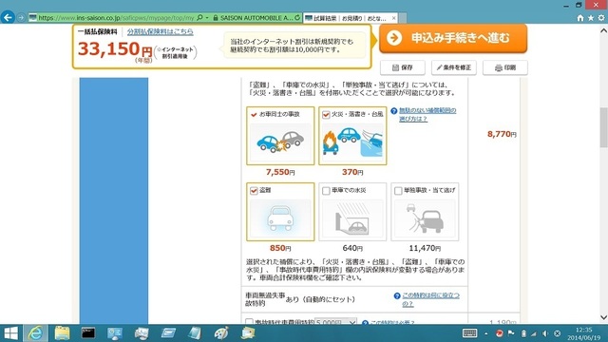Image resolution: width=608 pixels, height=342 pixels.
Task: Open the command prompt taskbar icon
Action: (88, 333)
